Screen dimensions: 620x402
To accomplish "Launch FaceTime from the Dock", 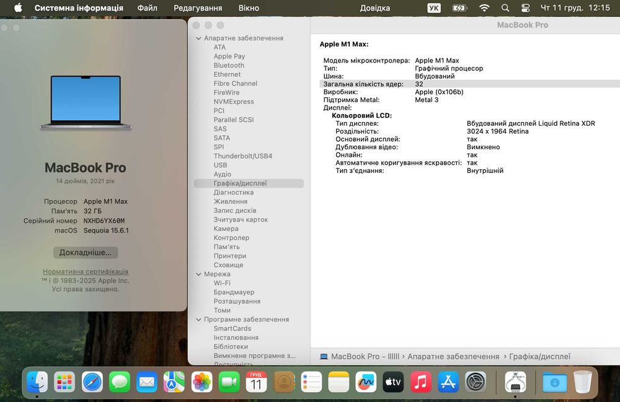I will point(229,382).
